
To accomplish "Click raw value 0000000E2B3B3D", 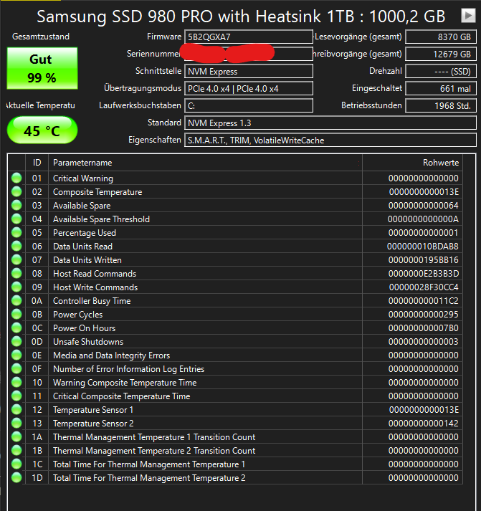I will [424, 274].
